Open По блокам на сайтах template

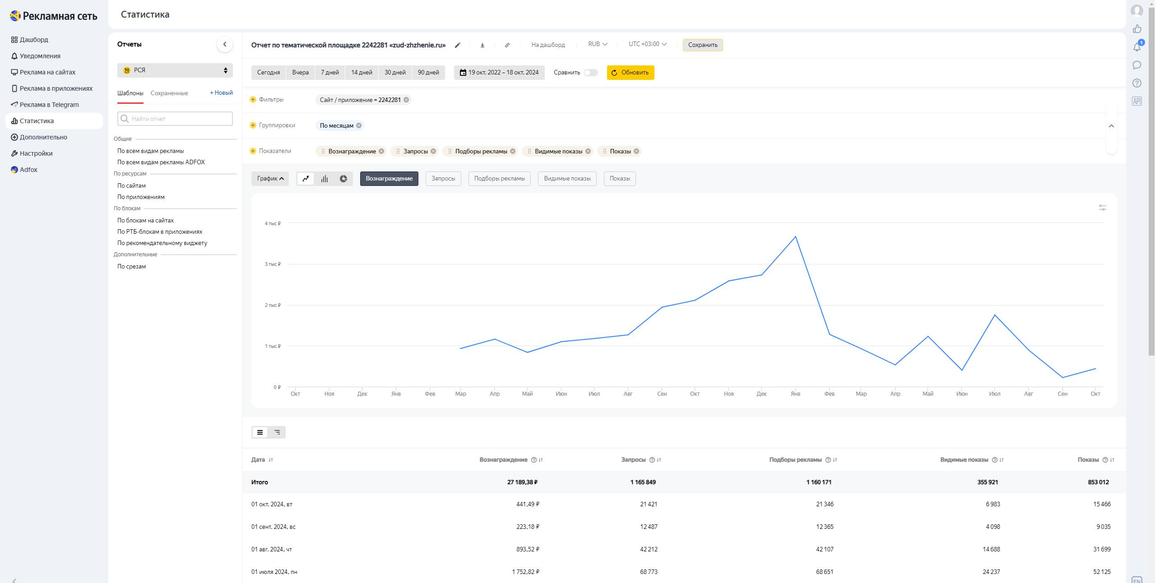tap(145, 221)
